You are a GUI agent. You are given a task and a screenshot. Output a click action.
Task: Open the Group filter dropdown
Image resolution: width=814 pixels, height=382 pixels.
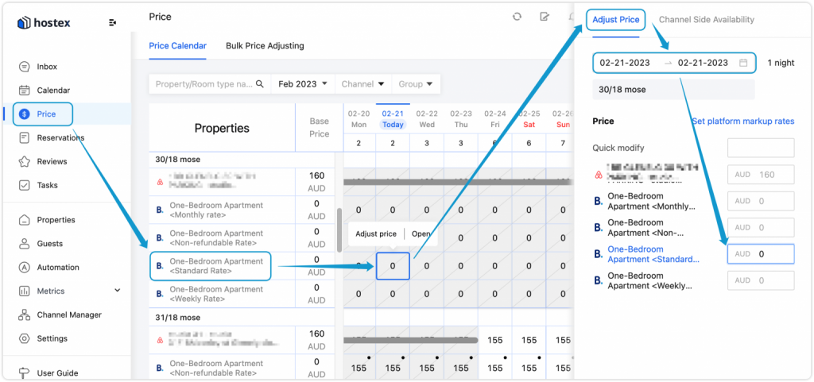tap(417, 84)
